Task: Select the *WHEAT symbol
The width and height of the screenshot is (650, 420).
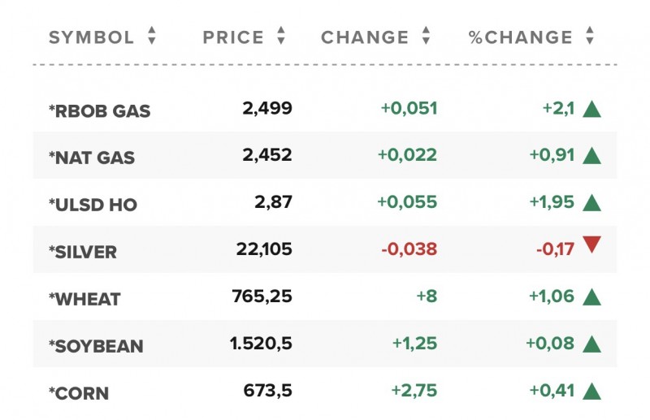Action: (x=84, y=299)
